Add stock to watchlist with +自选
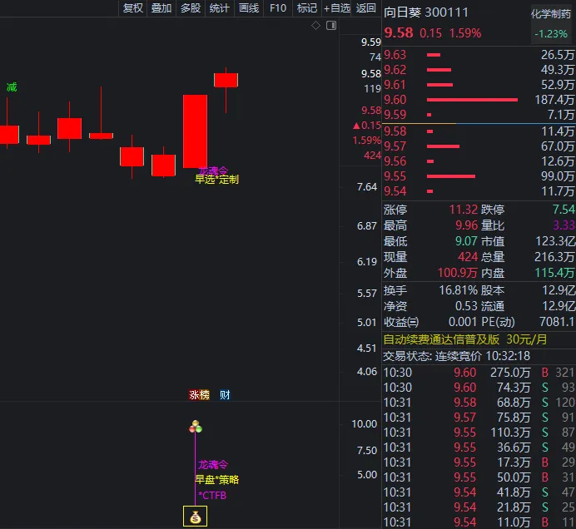 click(337, 8)
